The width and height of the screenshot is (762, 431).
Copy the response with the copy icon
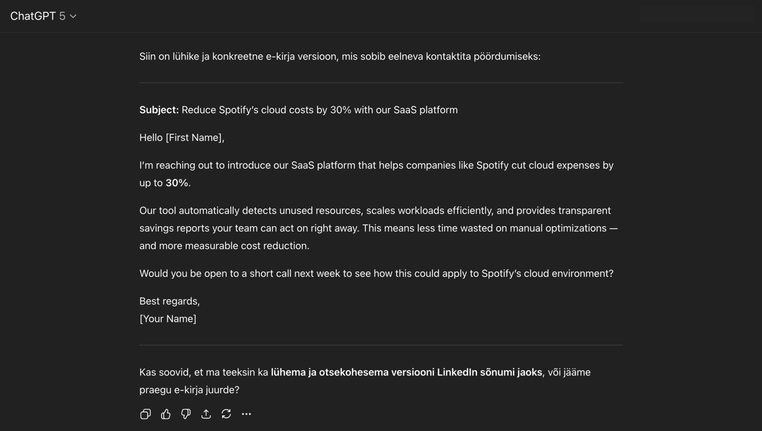pos(145,414)
